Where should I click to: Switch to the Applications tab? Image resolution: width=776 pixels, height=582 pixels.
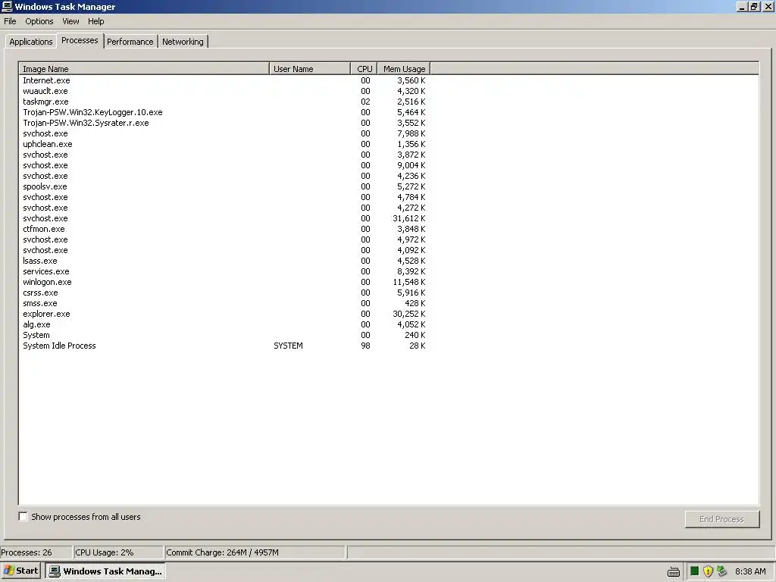(x=30, y=42)
